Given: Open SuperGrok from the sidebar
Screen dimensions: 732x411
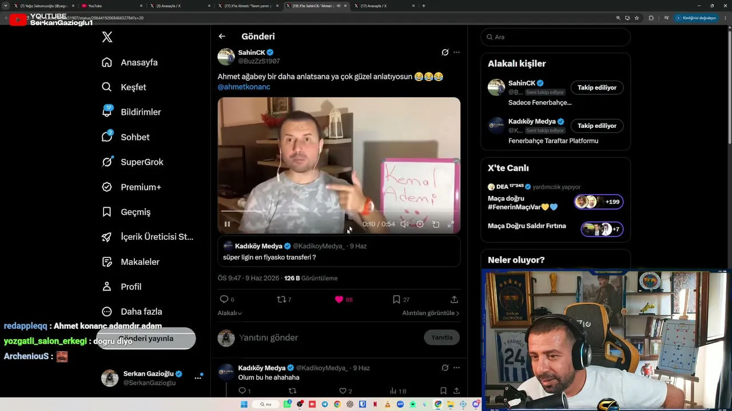Looking at the screenshot, I should point(133,162).
